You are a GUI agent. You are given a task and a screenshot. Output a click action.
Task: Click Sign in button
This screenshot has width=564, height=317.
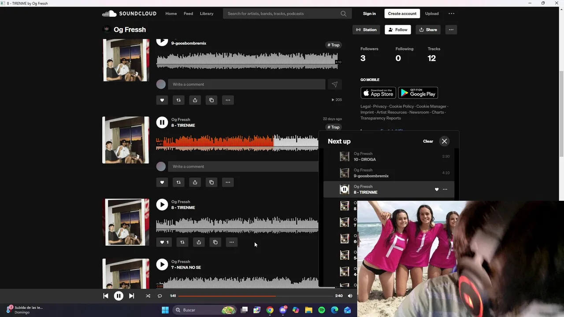pyautogui.click(x=369, y=14)
